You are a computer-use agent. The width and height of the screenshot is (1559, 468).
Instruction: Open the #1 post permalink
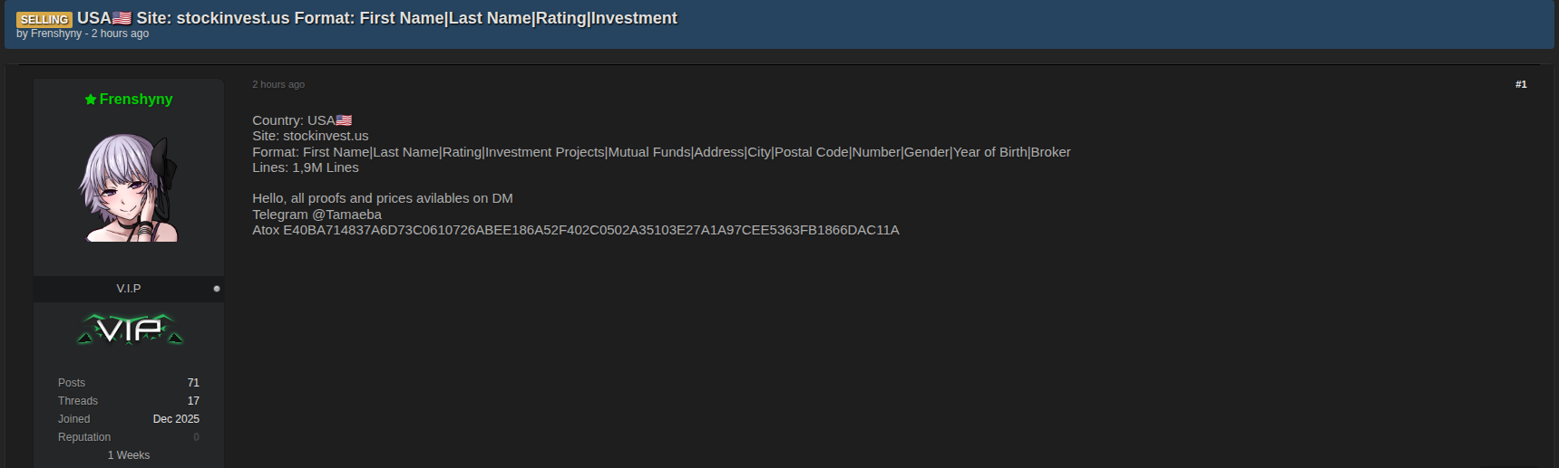1521,84
